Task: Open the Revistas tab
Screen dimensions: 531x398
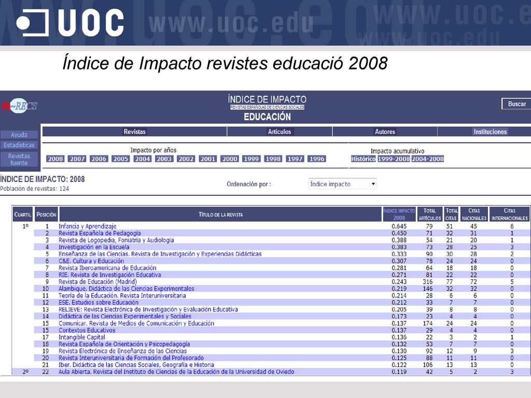Action: click(134, 132)
